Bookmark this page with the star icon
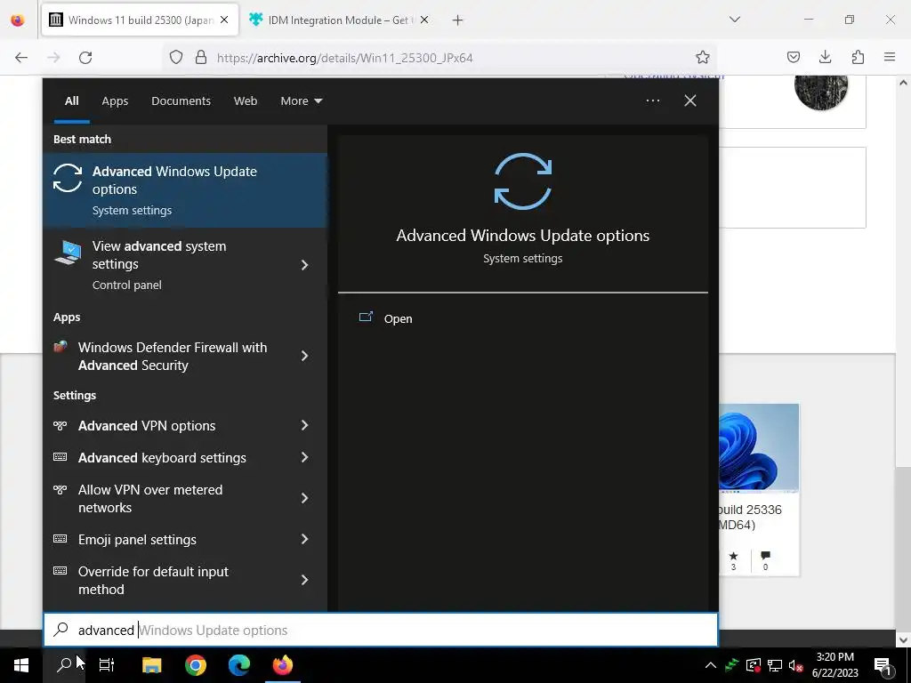Screen dimensions: 911x683 pyautogui.click(x=703, y=58)
